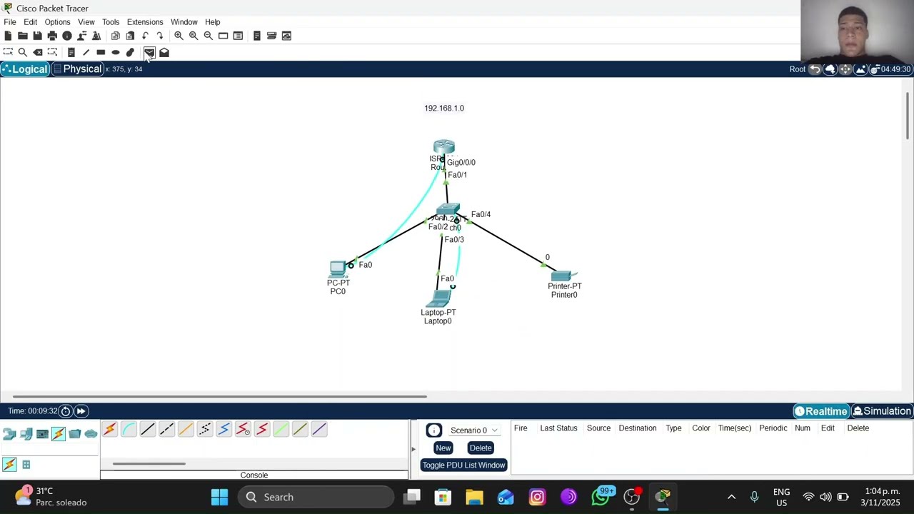Select the Inspect magnifier tool

click(x=23, y=52)
